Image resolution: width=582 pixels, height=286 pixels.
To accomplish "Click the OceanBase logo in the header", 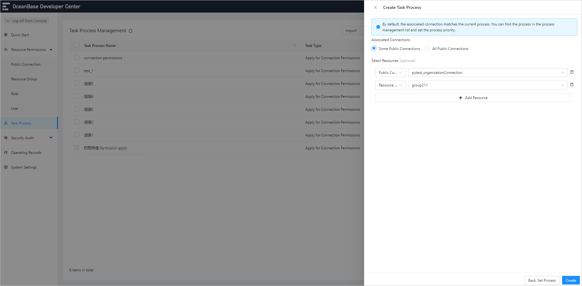I will point(6,6).
